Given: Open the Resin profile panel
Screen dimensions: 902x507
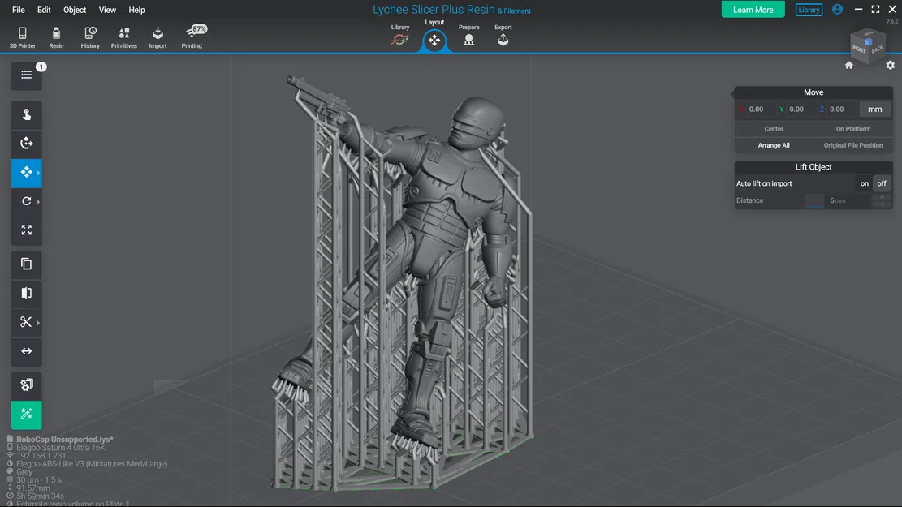Looking at the screenshot, I should coord(56,37).
